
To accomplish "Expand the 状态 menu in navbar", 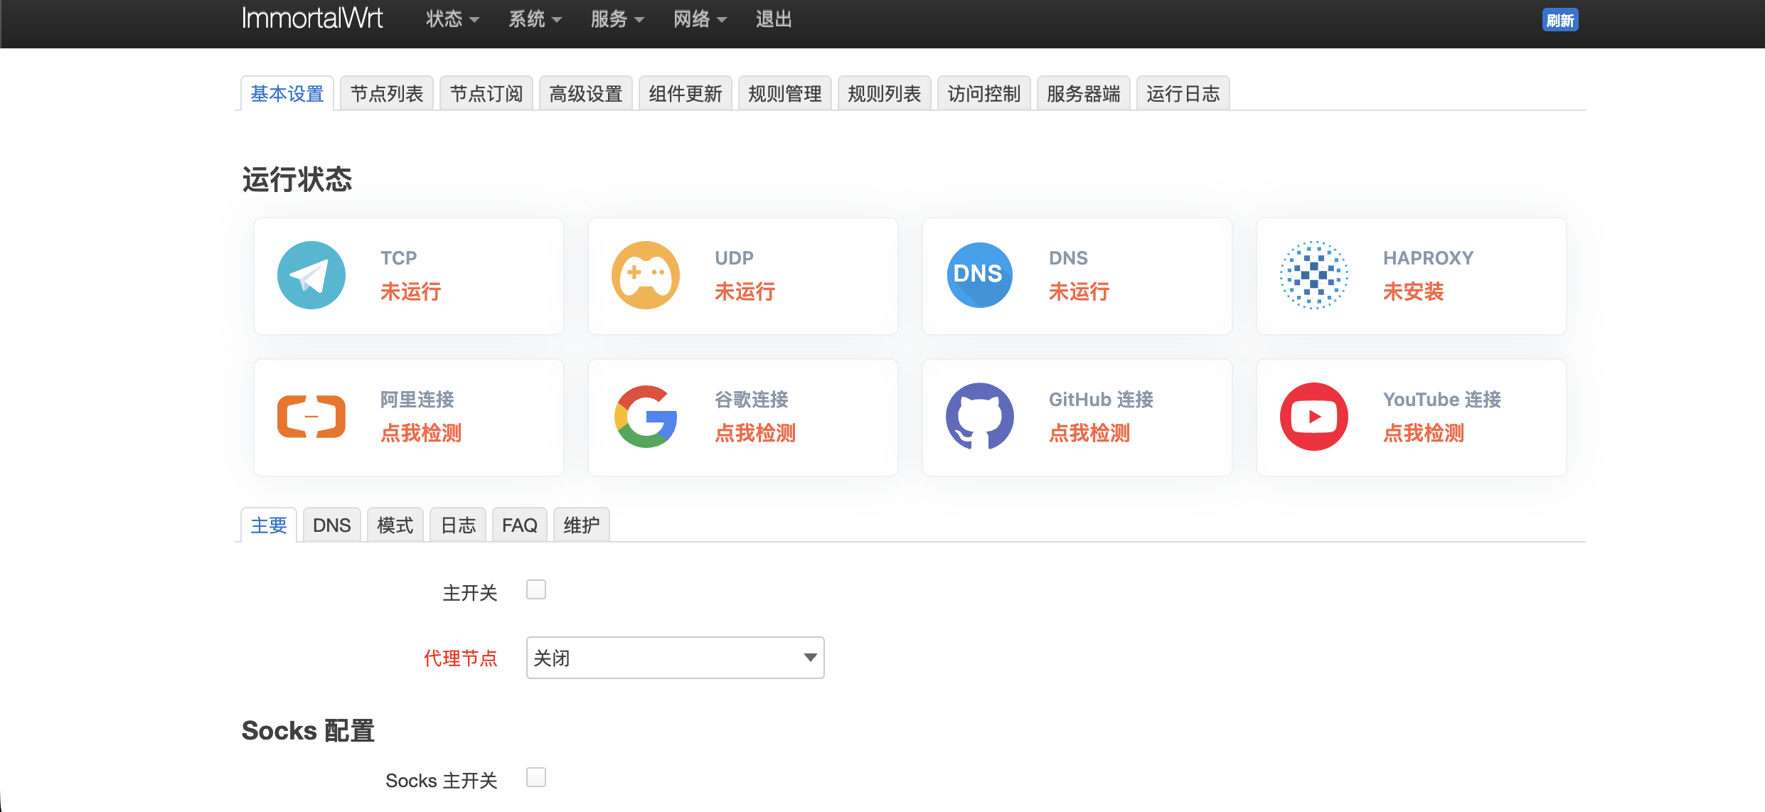I will click(452, 19).
